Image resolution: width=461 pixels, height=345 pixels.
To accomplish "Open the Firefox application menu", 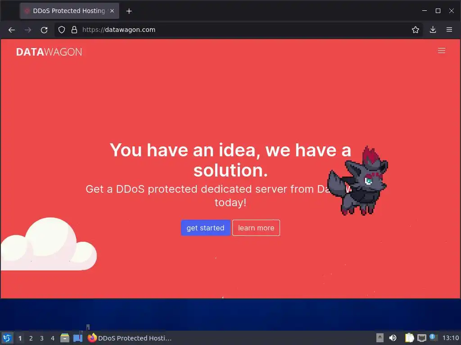I will coord(449,30).
